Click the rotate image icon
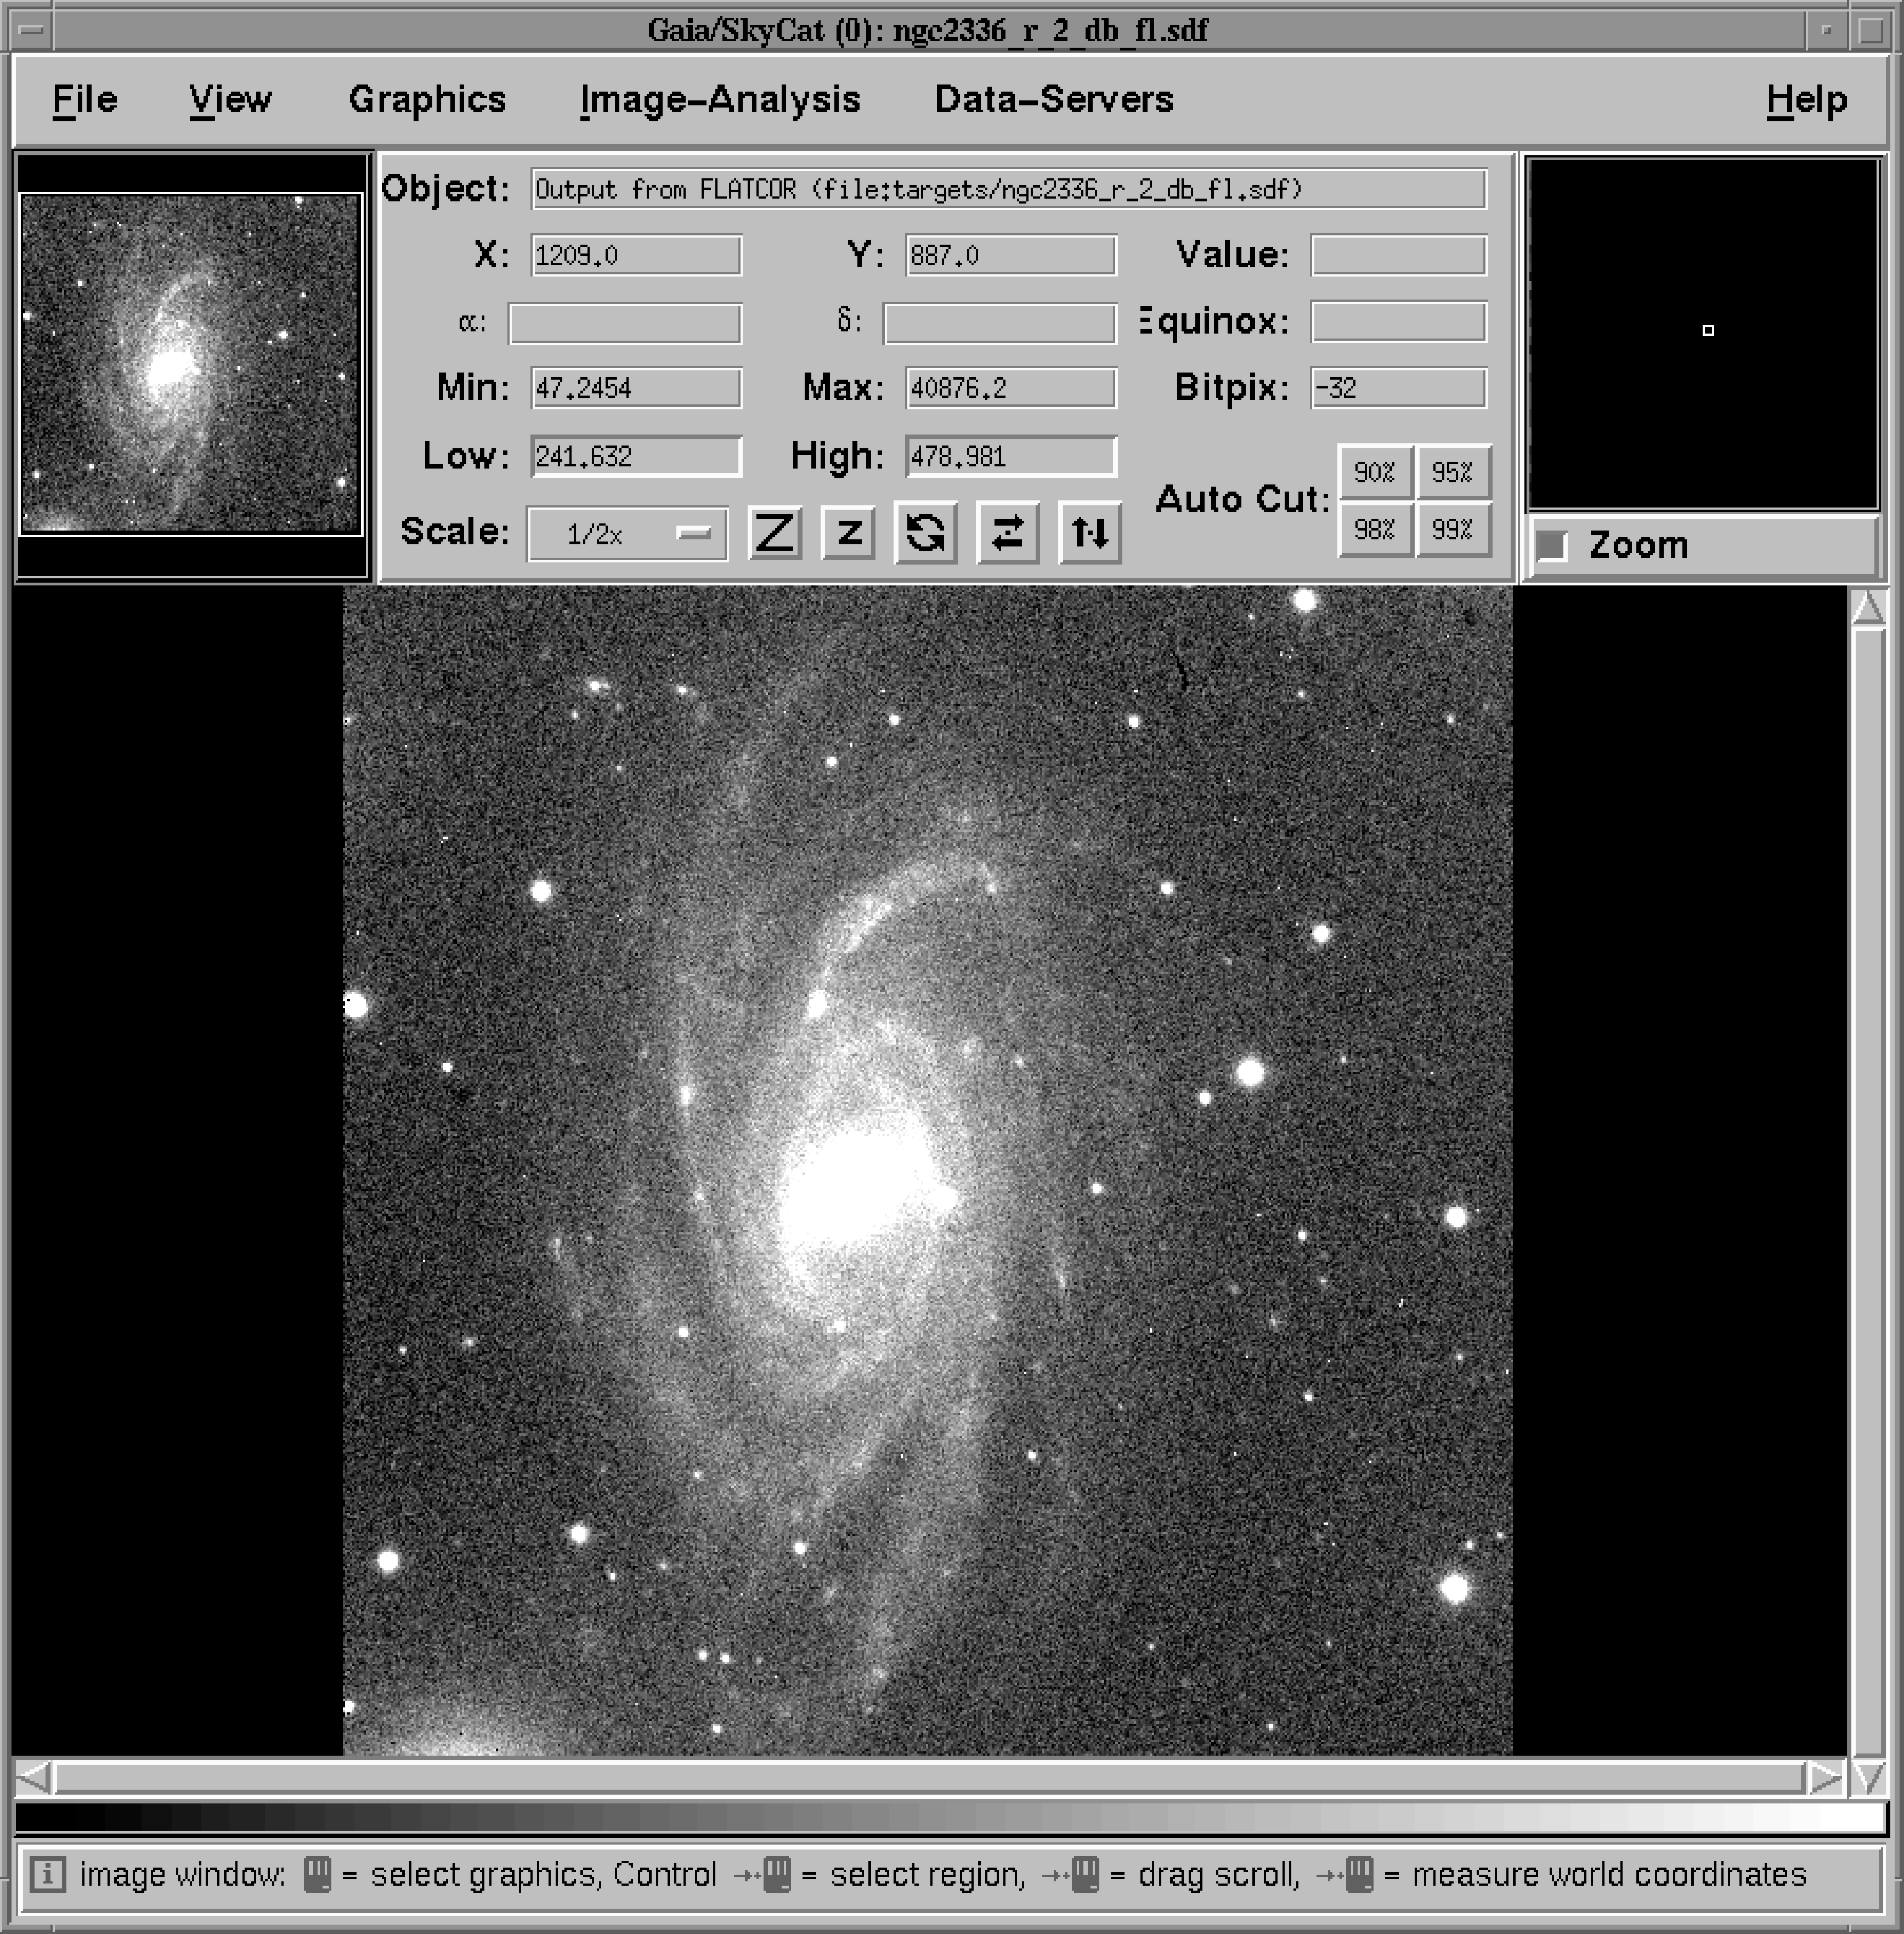 [926, 532]
